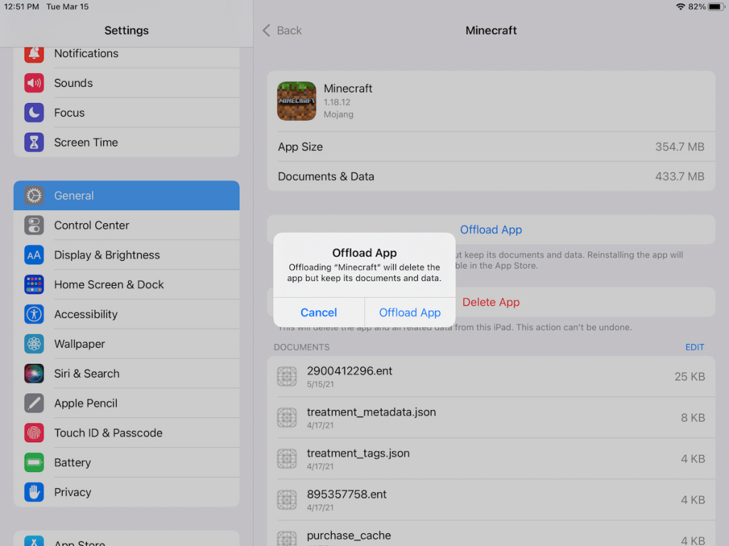Viewport: 729px width, 546px height.
Task: Tap the DOCUMENTS section header
Action: point(302,347)
